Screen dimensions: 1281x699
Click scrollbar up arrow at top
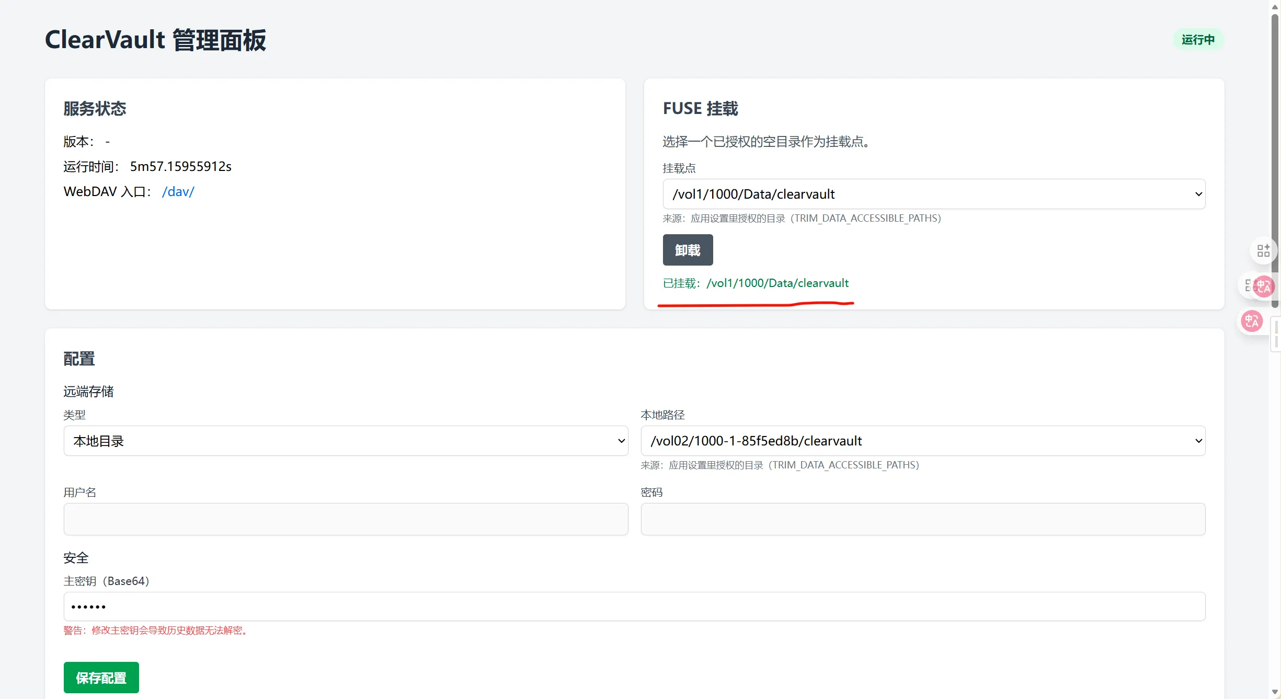[x=1275, y=6]
